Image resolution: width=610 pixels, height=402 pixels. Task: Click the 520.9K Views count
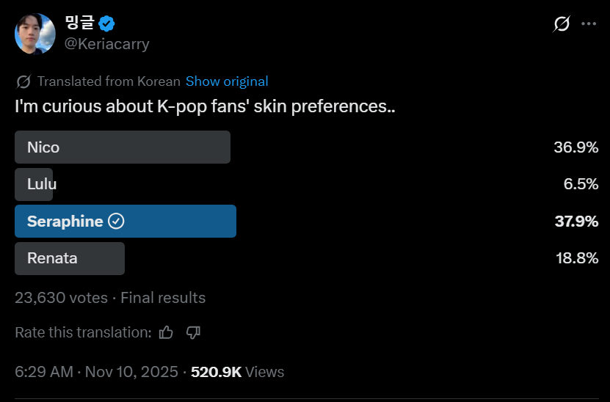coord(237,372)
